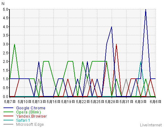Viewport: 164px width, 128px height.
Task: Click the gray Microsoft Edge legend line
Action: click(x=8, y=124)
